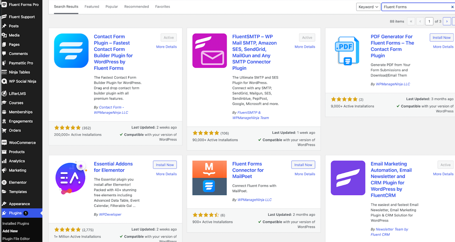Open FluentSMTP & WPManageNinja Team author link
Screen dimensions: 455x242
[251, 115]
